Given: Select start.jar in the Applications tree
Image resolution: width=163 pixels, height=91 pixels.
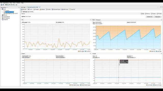Looking at the screenshot, I should [x=9, y=12].
